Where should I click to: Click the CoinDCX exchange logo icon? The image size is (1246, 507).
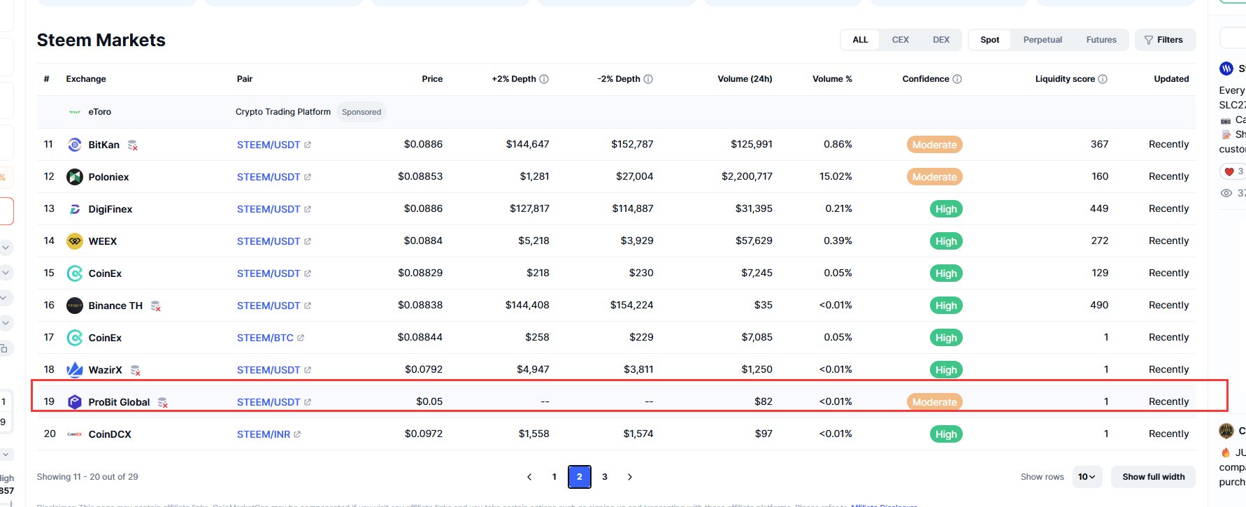click(75, 434)
